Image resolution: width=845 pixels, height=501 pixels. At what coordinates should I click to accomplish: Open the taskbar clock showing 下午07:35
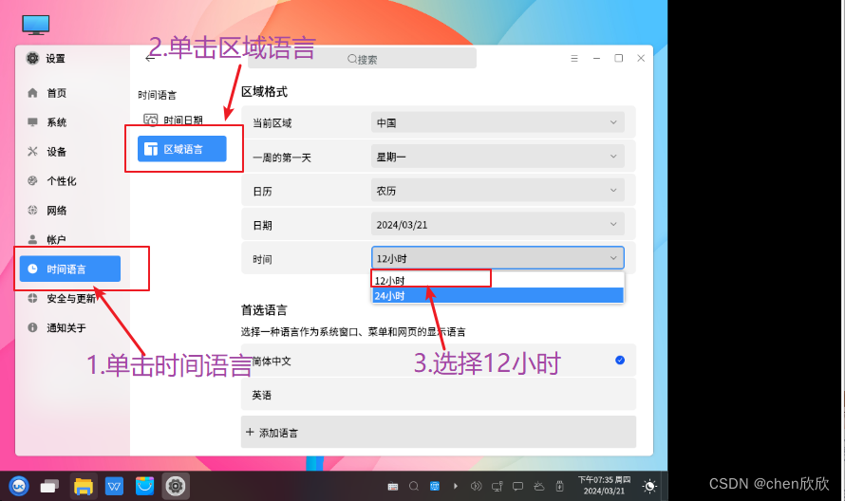(604, 486)
